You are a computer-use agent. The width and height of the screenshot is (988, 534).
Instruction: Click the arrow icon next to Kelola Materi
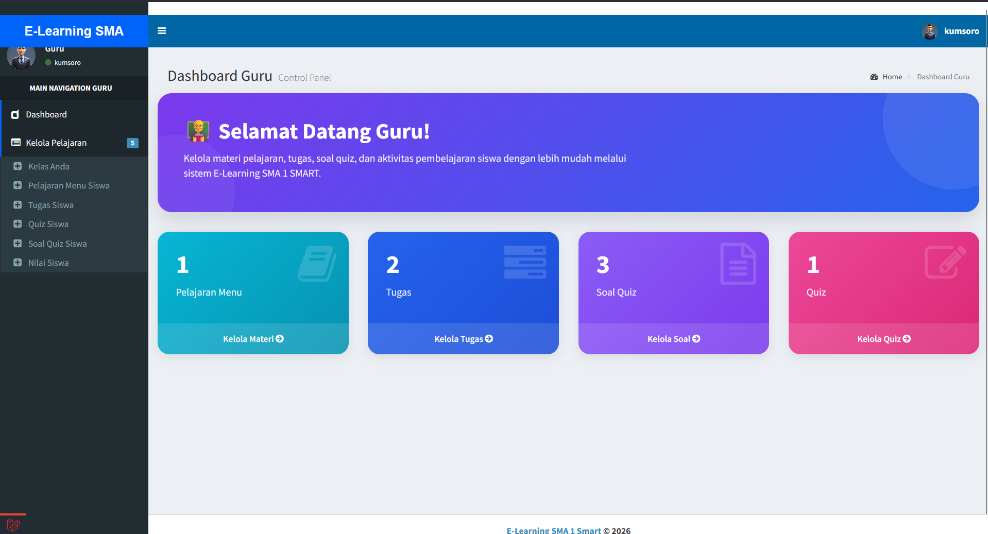click(280, 339)
